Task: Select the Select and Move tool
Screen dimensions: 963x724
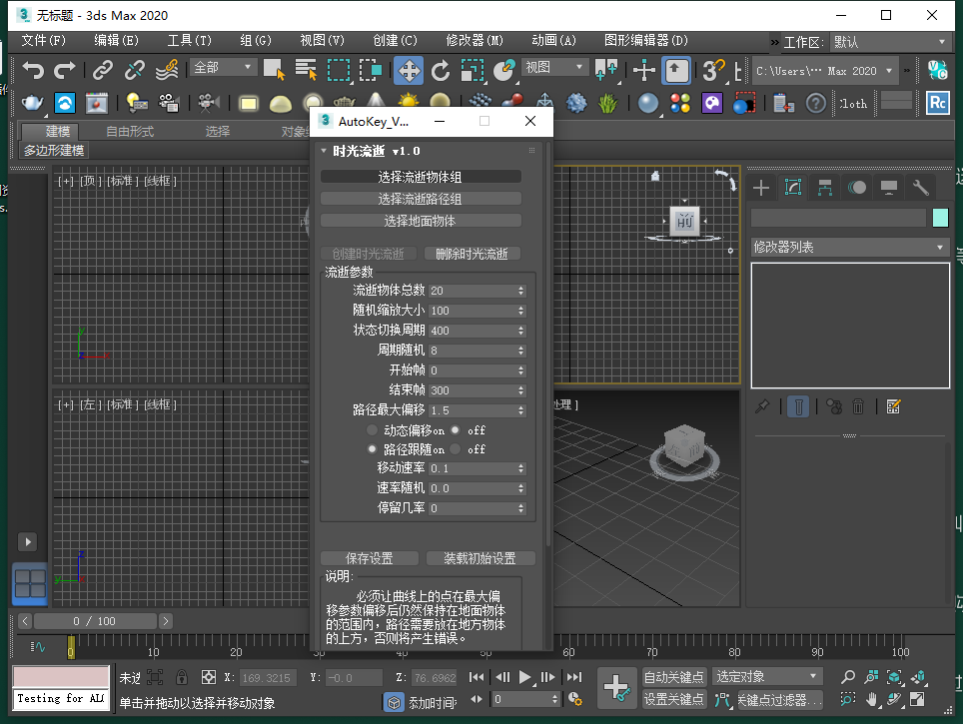Action: click(x=408, y=70)
